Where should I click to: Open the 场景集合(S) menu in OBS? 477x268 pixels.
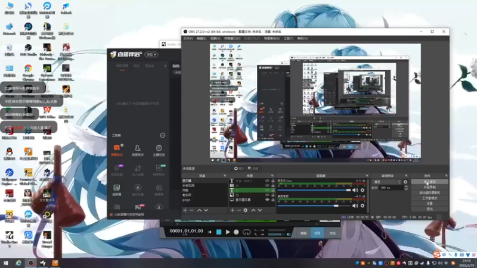click(x=272, y=39)
